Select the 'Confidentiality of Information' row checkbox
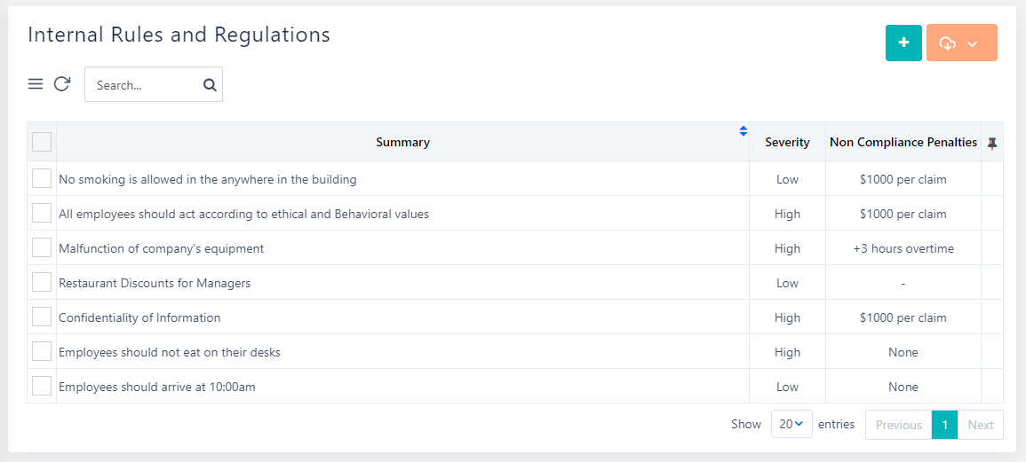Viewport: 1026px width, 462px height. tap(42, 317)
